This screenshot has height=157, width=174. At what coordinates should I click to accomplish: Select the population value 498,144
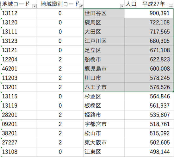pyautogui.click(x=149, y=152)
